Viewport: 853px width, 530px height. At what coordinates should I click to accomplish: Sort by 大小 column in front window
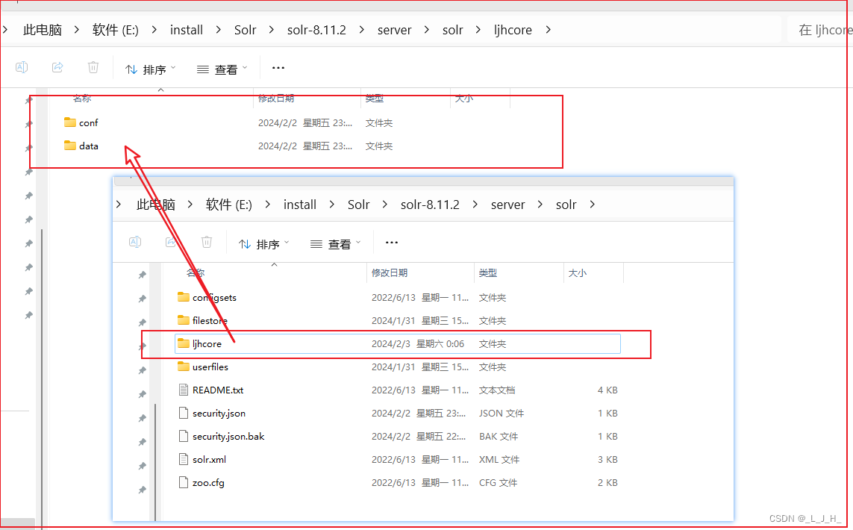(577, 272)
